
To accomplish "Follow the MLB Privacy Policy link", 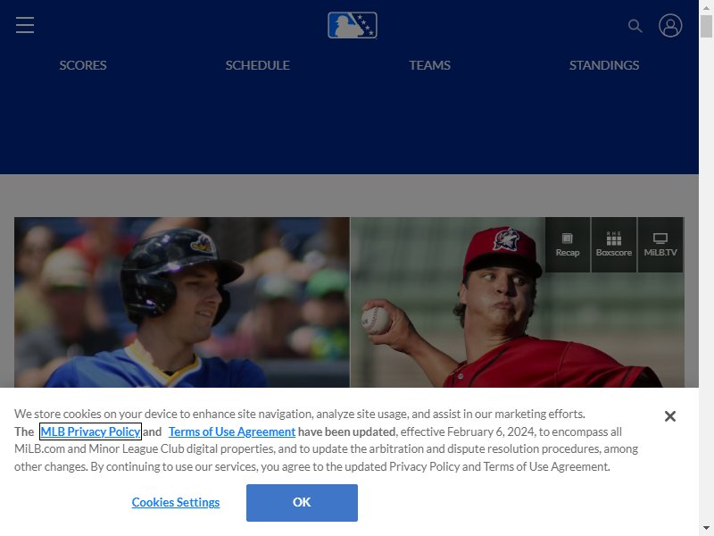I will click(x=90, y=431).
